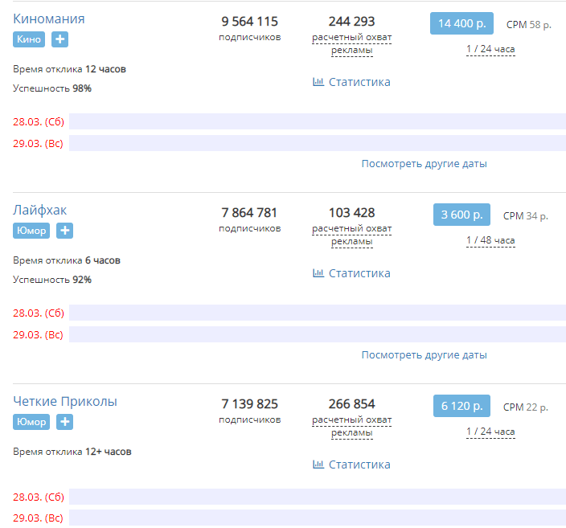Expand 1 / 48 часа option for Лайфхак
Screen dimensions: 566x528
(490, 240)
